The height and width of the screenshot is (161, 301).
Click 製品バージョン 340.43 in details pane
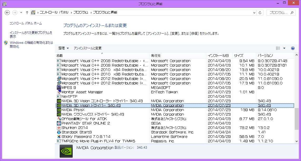[x=131, y=148]
